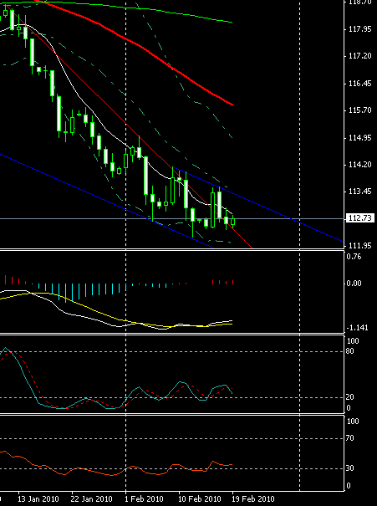
Task: Click the 116.45 price axis label
Action: pos(360,84)
